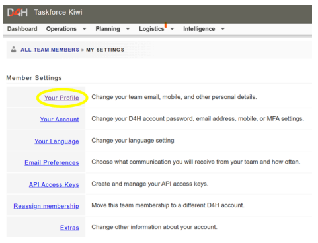Open the Planning menu
318x243 pixels.
coord(108,29)
